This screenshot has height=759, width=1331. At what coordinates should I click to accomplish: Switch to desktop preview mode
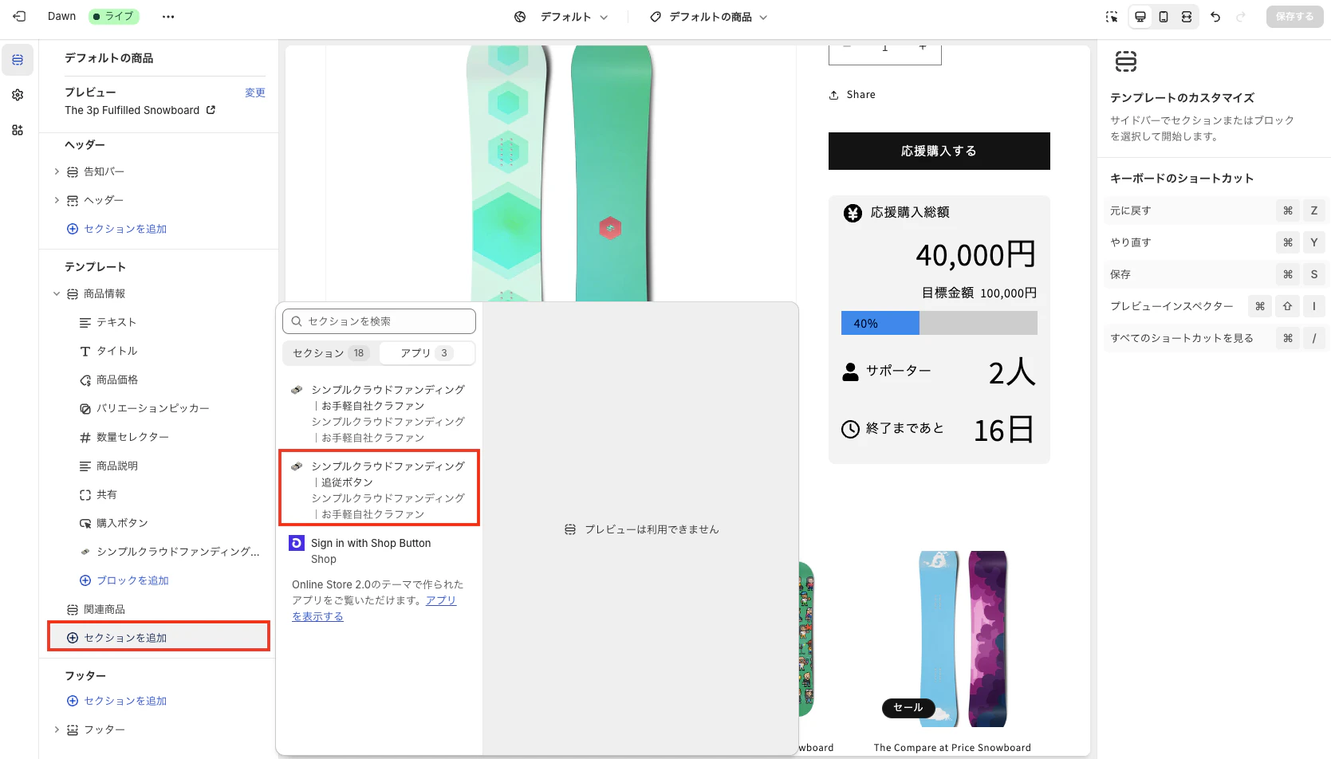point(1140,16)
